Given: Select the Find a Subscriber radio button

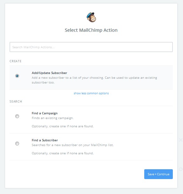Looking at the screenshot, I should (17, 144).
